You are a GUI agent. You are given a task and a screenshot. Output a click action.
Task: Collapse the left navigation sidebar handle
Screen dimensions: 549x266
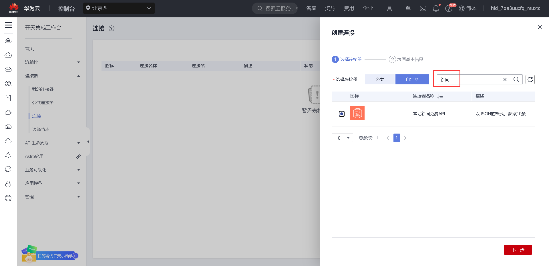88,142
